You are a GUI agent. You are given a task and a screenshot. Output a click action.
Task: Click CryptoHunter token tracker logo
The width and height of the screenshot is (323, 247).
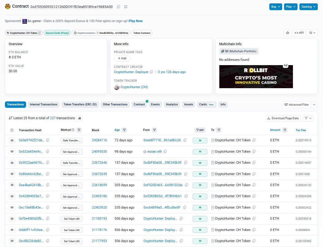click(x=117, y=87)
